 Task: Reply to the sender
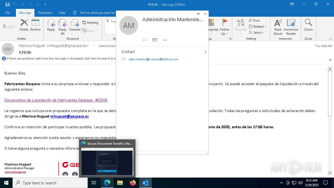[x=51, y=25]
